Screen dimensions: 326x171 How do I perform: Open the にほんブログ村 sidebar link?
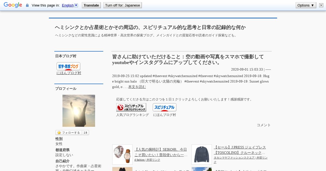tap(69, 73)
